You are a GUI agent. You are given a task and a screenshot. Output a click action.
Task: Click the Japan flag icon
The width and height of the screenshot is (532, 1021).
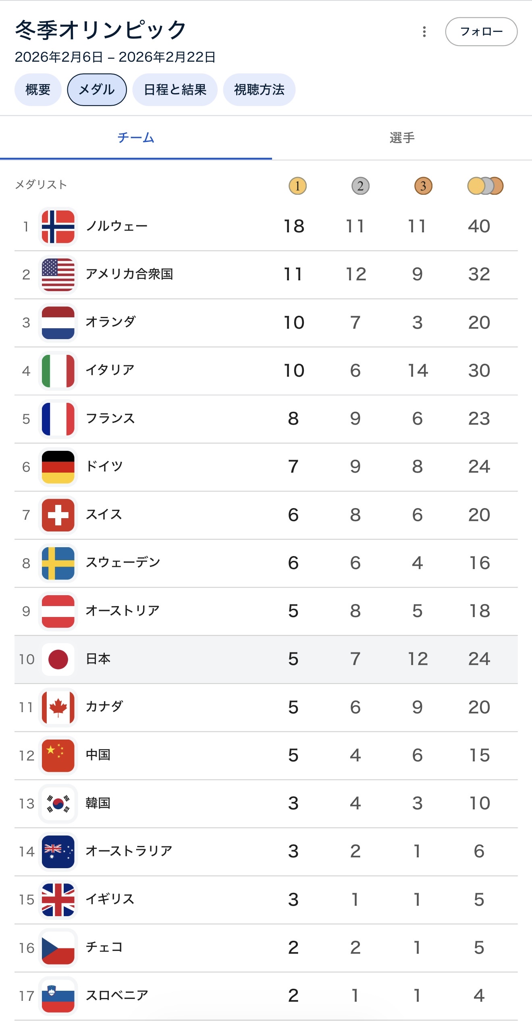click(x=58, y=659)
